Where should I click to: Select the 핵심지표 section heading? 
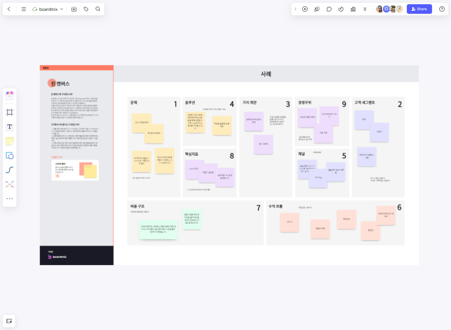point(192,154)
